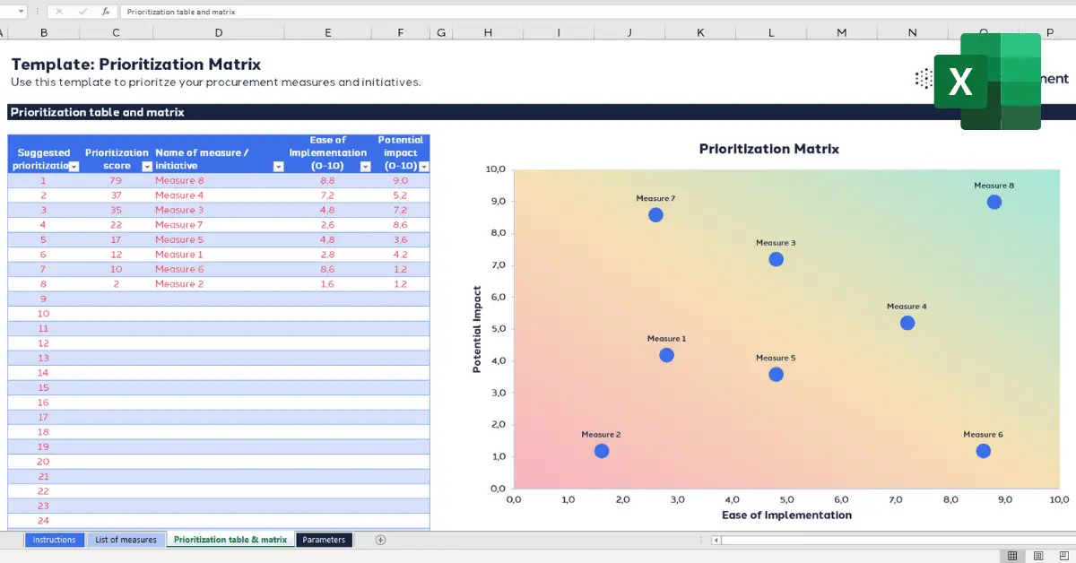
Task: Switch to the Instructions sheet tab
Action: pyautogui.click(x=55, y=539)
